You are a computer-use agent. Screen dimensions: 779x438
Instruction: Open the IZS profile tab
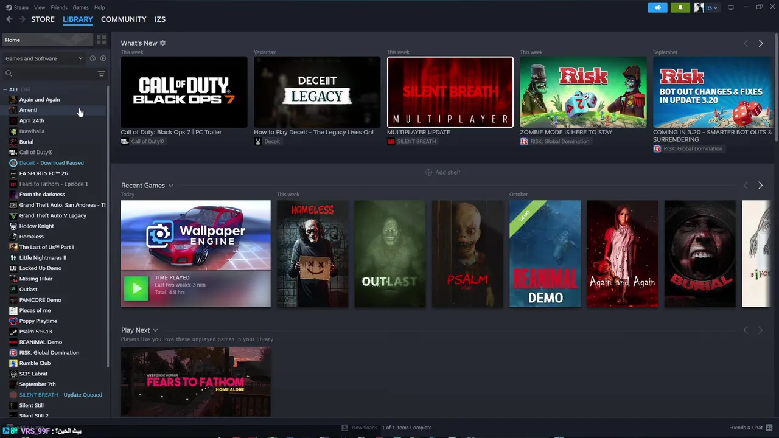(160, 19)
